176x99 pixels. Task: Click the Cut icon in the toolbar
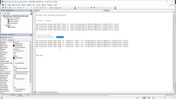coord(13,8)
